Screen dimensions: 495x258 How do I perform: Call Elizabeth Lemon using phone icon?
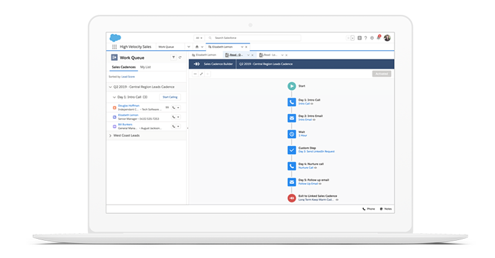coord(174,117)
